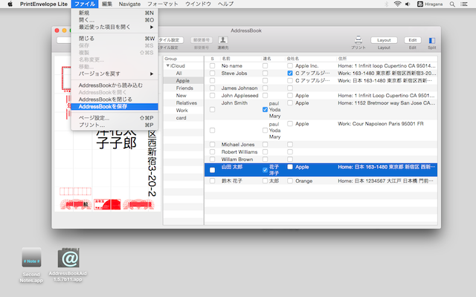
Task: Select the Apple group
Action: pyautogui.click(x=183, y=81)
